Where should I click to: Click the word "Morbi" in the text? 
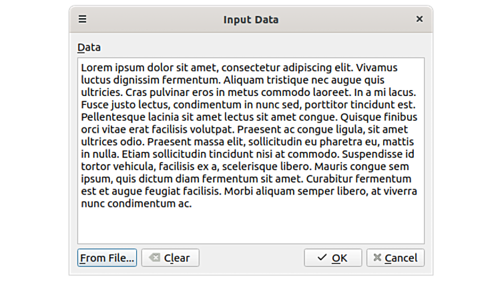[239, 191]
